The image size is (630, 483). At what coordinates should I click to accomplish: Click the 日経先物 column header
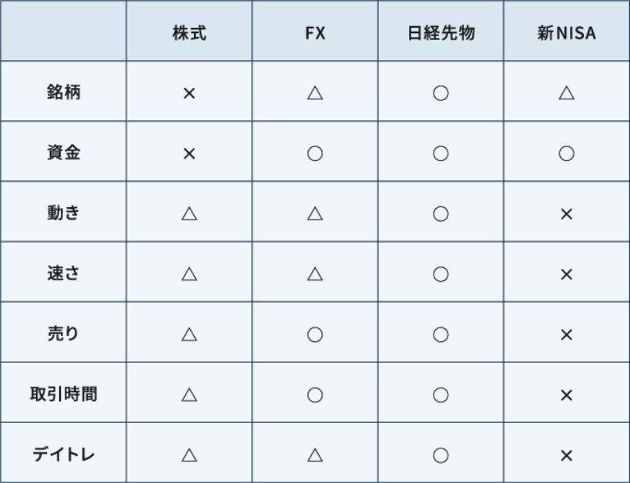[x=441, y=35]
